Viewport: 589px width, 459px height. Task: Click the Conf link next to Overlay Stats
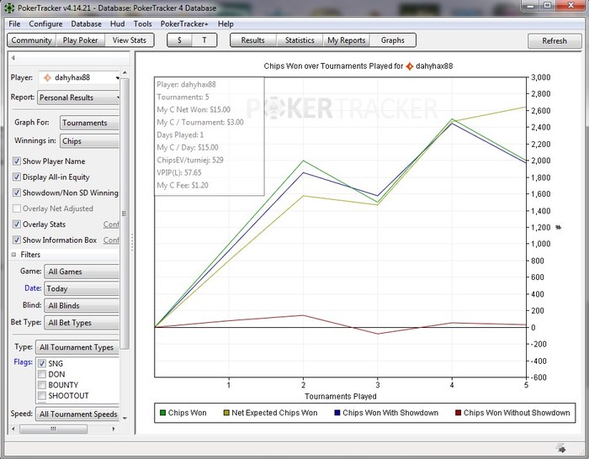click(111, 224)
